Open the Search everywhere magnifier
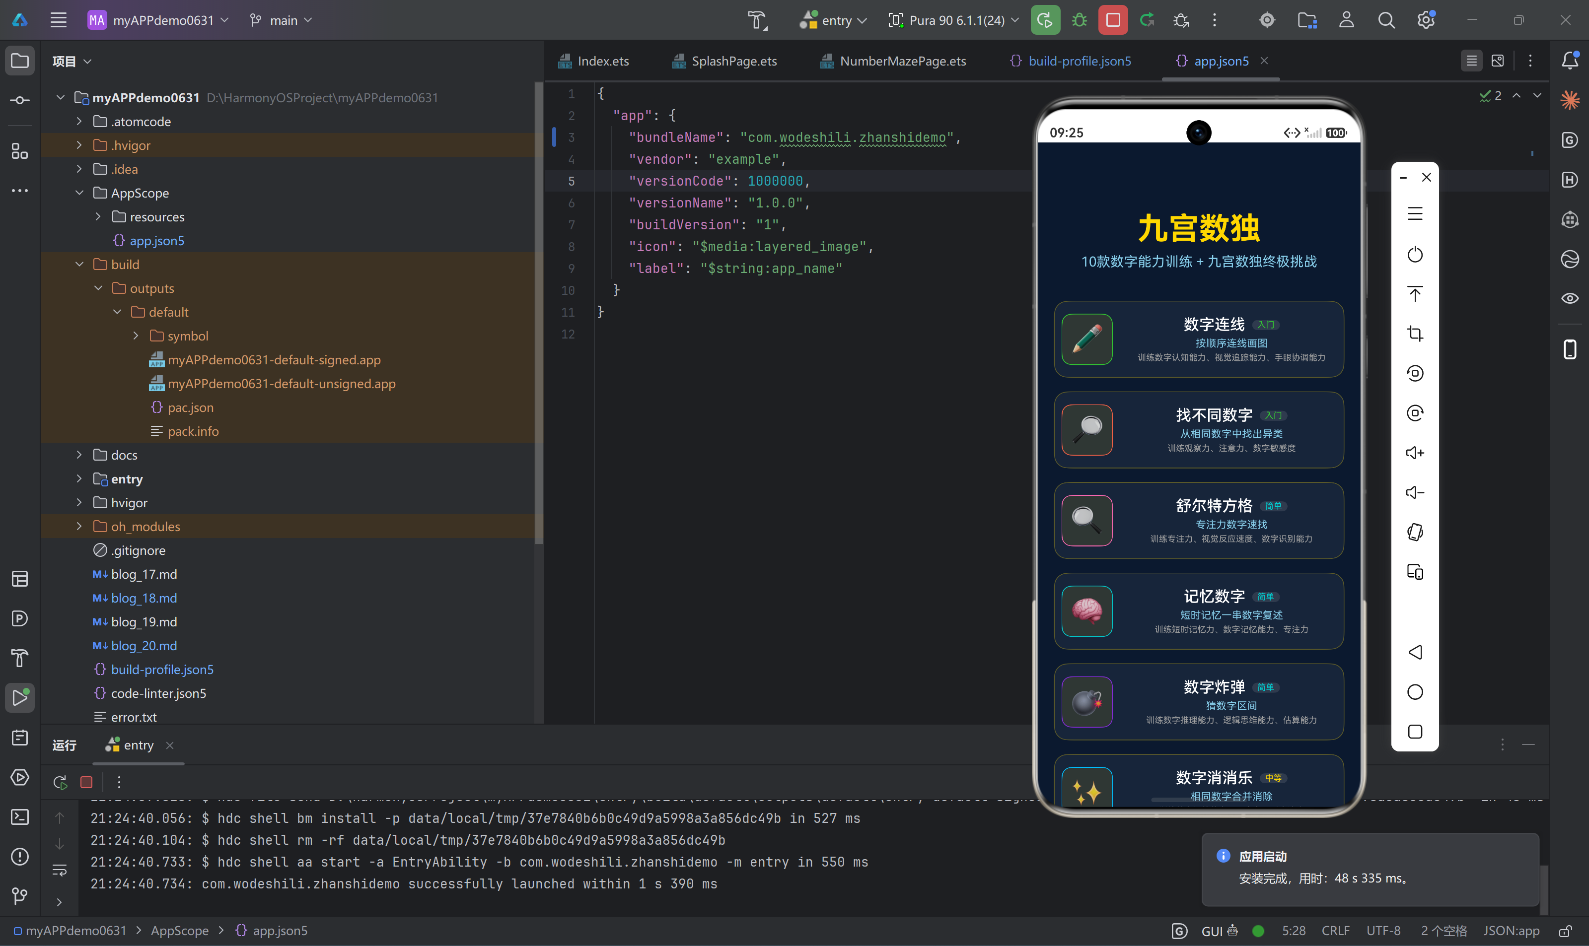Screen dimensions: 1589x946 coord(1385,20)
